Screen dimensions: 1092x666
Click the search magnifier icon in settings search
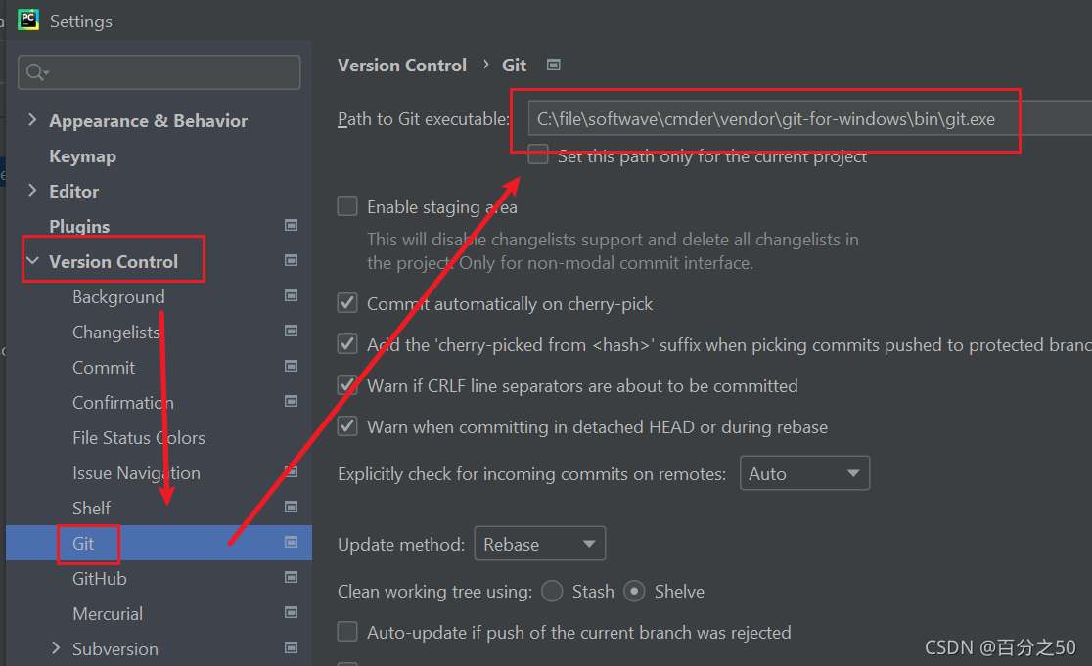click(x=36, y=72)
